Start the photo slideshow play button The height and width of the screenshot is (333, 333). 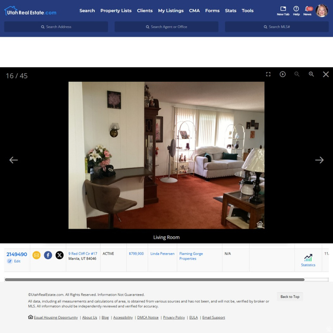pyautogui.click(x=282, y=74)
